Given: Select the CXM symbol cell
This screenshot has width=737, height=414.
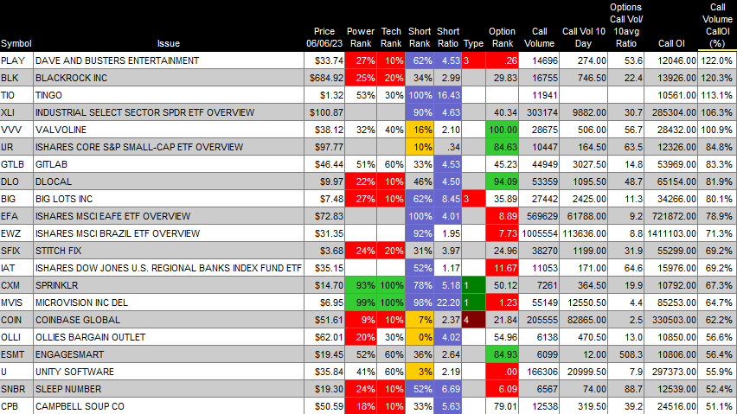Looking at the screenshot, I should point(16,285).
